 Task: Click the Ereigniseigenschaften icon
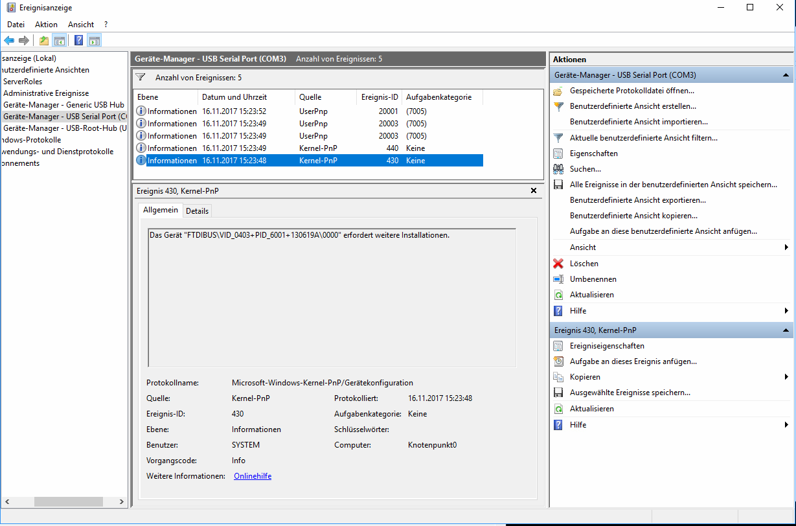558,346
